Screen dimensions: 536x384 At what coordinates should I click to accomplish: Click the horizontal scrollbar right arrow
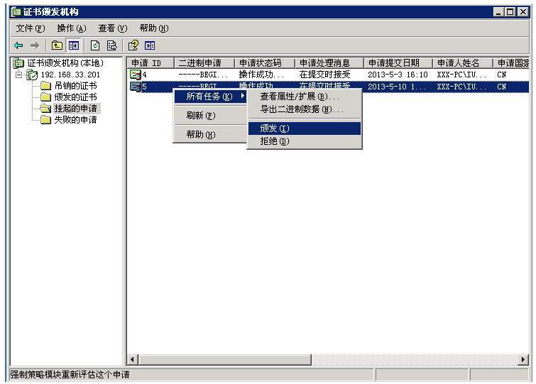click(x=524, y=360)
